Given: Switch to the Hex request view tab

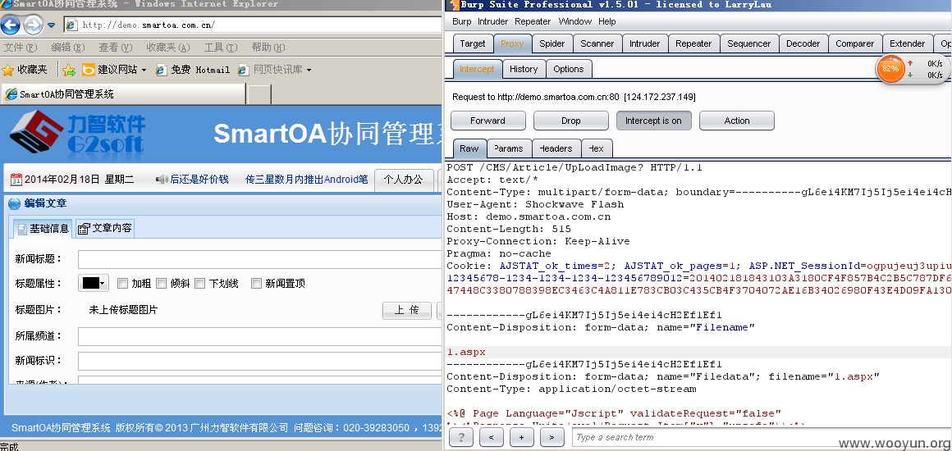Looking at the screenshot, I should coord(597,148).
